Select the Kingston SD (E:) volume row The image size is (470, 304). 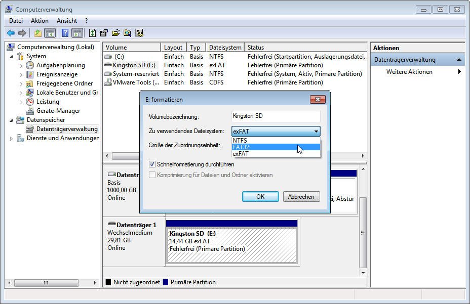pyautogui.click(x=235, y=65)
